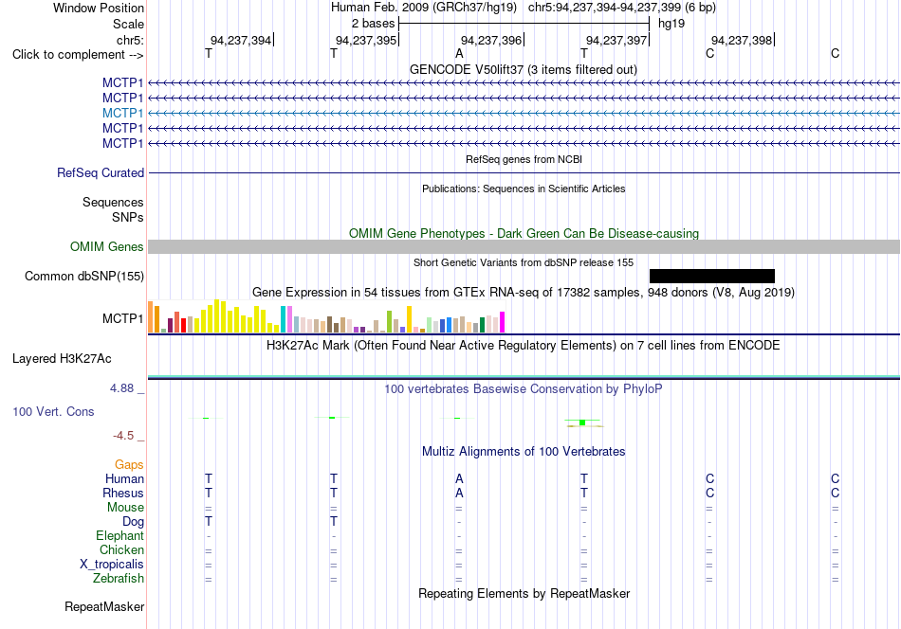Open the GTEx Gene Expression in 54 tissues title
Image resolution: width=901 pixels, height=629 pixels.
(524, 292)
